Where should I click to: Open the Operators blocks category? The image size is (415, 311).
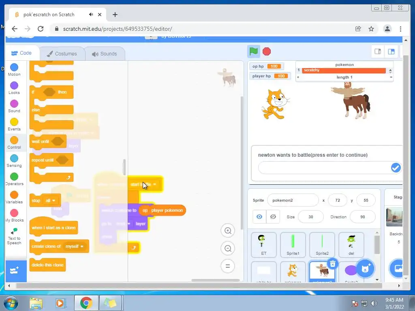pyautogui.click(x=14, y=179)
